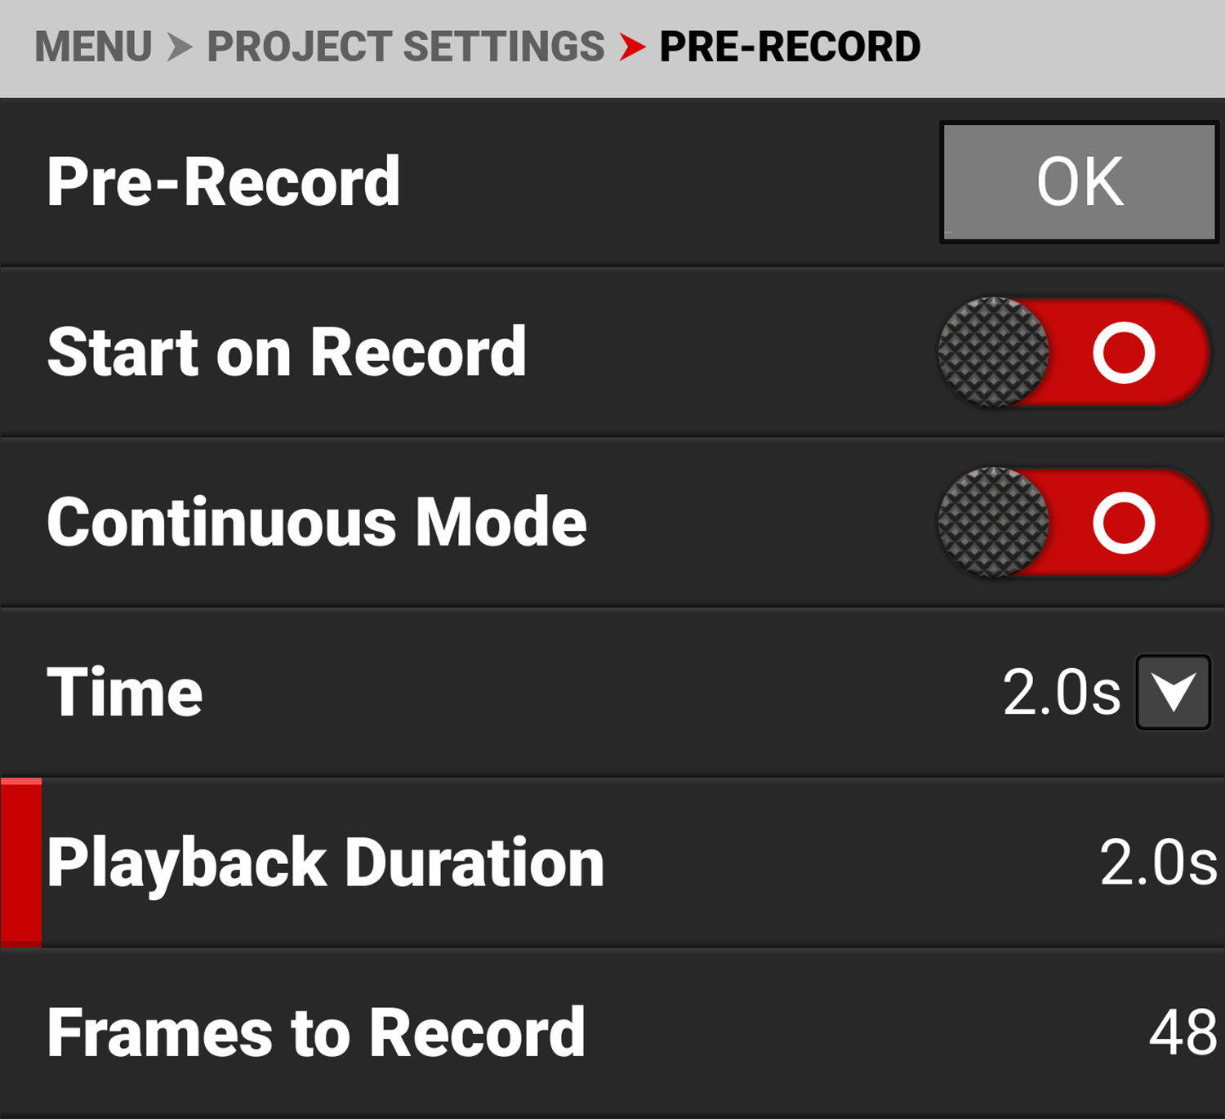Click the PRE-RECORD breadcrumb title
1225x1119 pixels.
pos(790,47)
